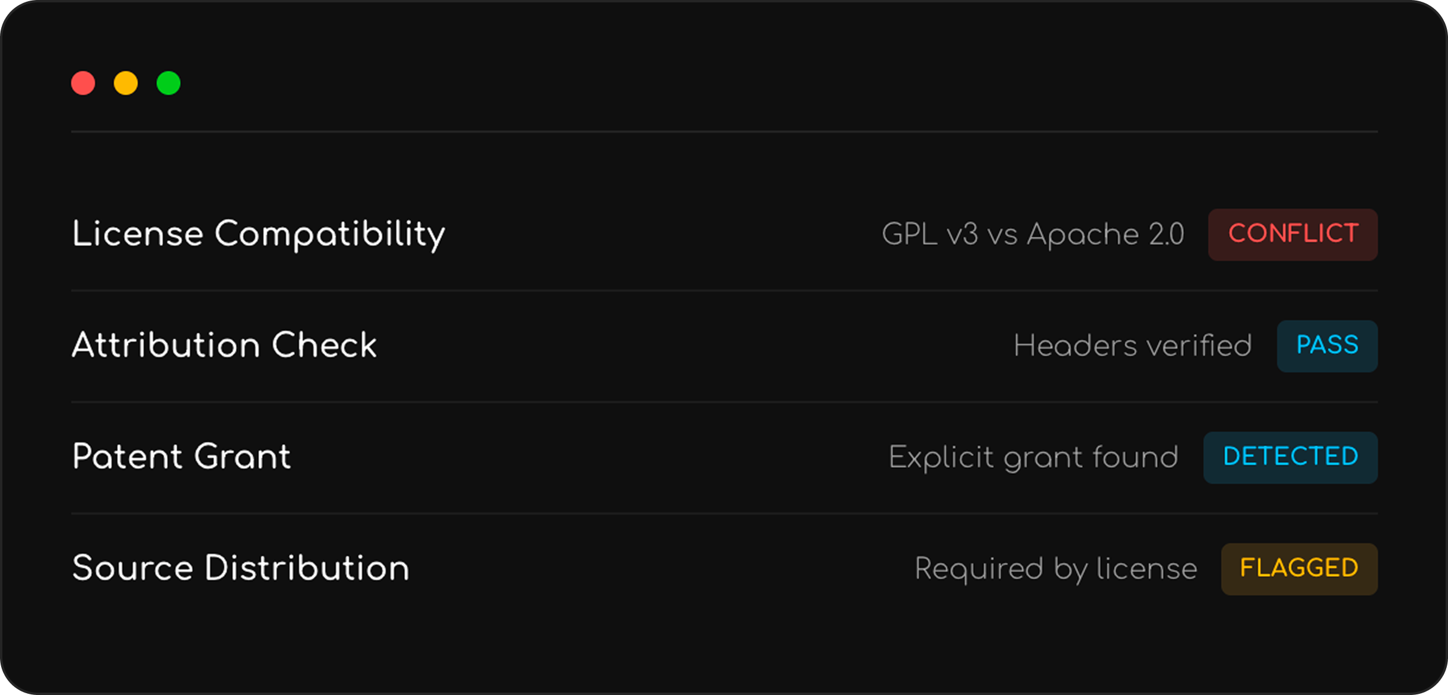The image size is (1448, 695).
Task: Click divider between Patent Grant and Source Distribution
Action: [x=724, y=514]
